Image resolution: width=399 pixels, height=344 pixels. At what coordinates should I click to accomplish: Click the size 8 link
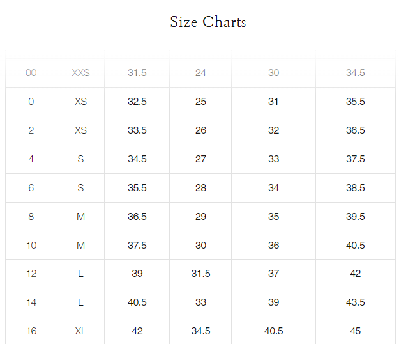tap(31, 217)
